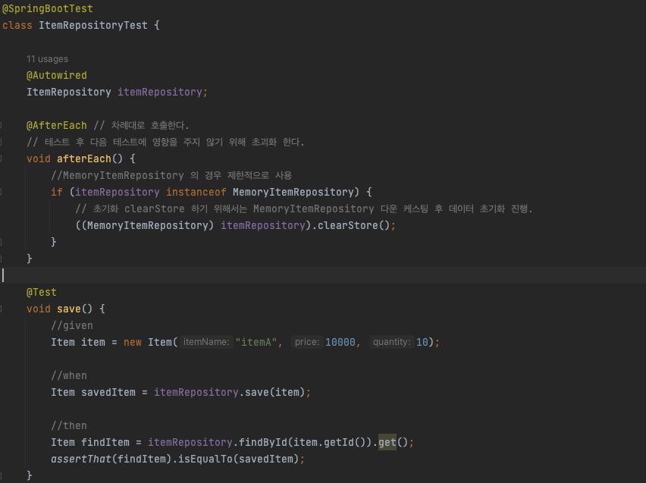Screen dimensions: 646x483
Task: Click the 'void' keyword before save
Action: (39, 309)
